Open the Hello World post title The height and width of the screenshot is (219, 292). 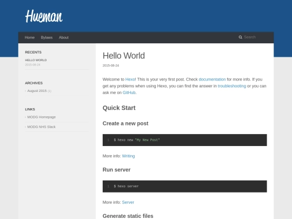click(124, 56)
